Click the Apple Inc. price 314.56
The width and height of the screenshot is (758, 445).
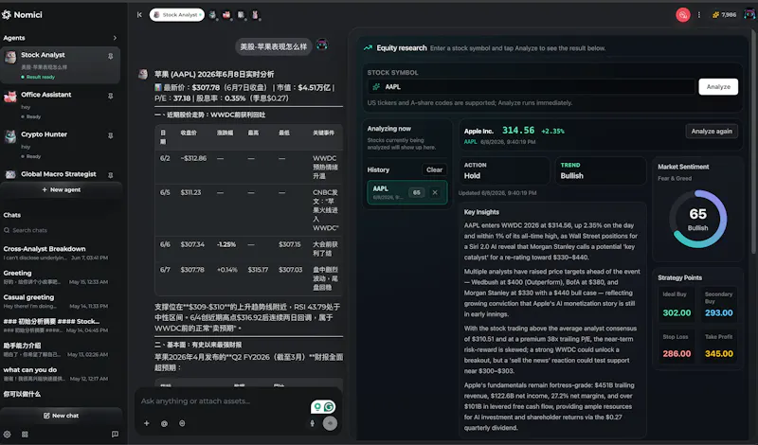(518, 131)
